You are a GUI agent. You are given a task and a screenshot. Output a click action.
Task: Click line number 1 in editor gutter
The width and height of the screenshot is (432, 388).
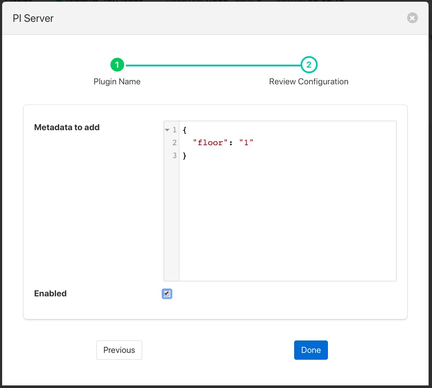pos(174,130)
